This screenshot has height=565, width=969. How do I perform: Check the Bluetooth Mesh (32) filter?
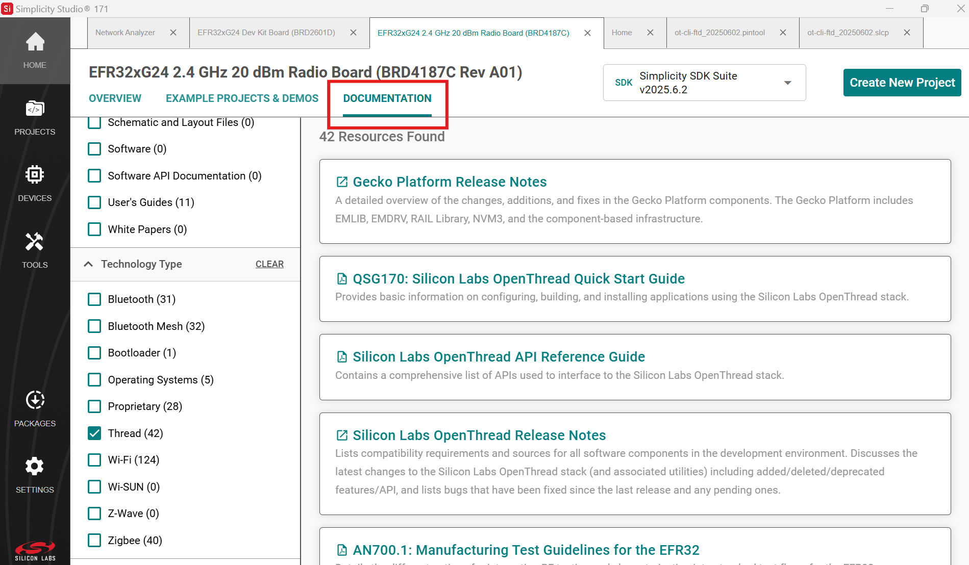[x=94, y=326]
